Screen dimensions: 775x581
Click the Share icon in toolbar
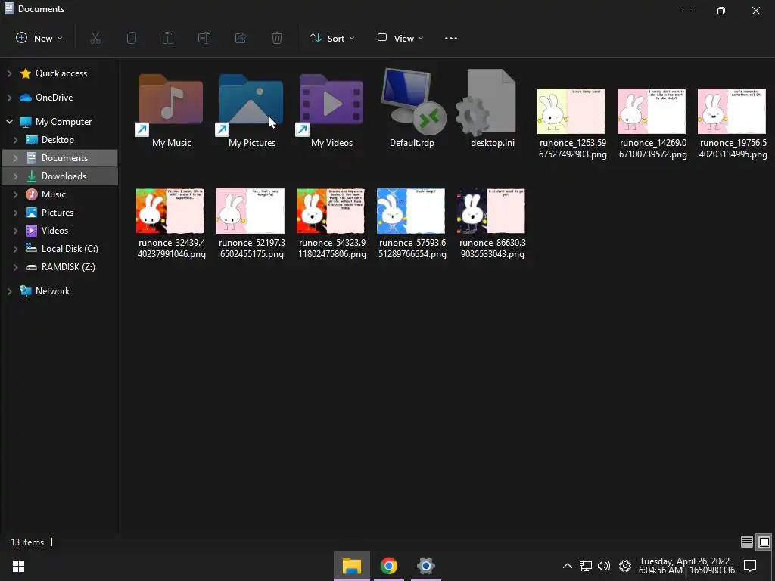241,38
